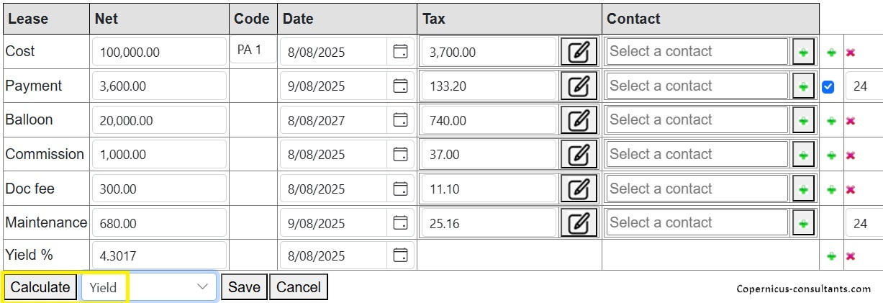
Task: Add a new contact on Commission row
Action: (803, 155)
